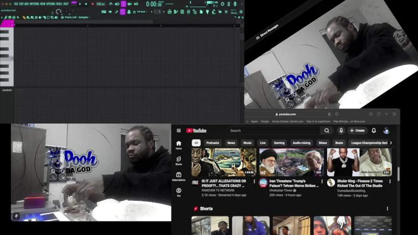The height and width of the screenshot is (235, 418).
Task: Click the YouTube Search input field
Action: coord(274,131)
